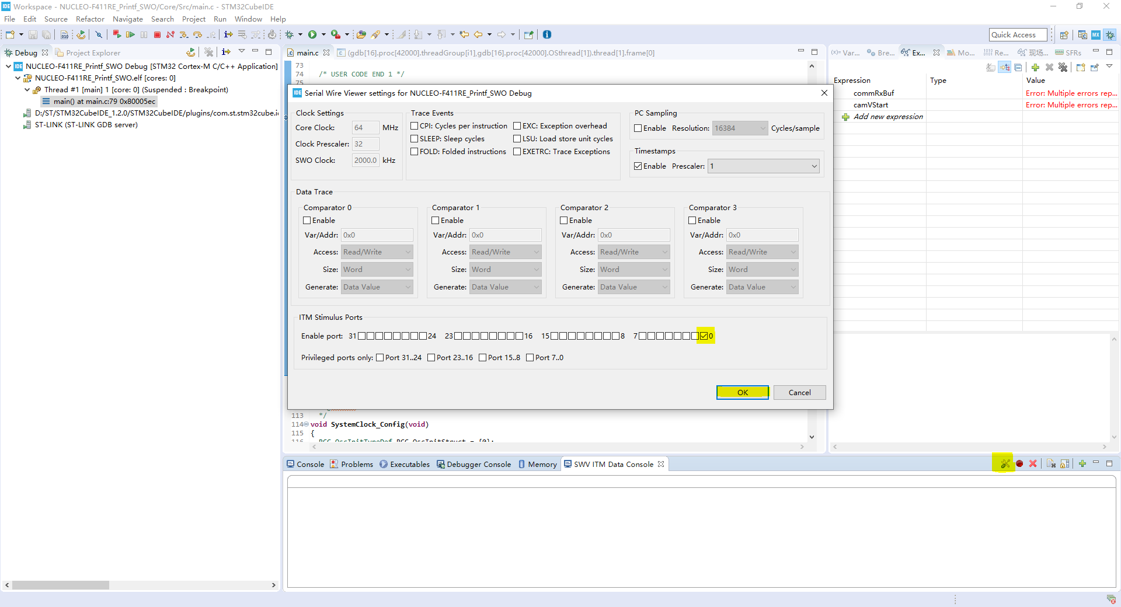Open Comparator 2 Generate dropdown
Screen dimensions: 1121x607
(x=634, y=287)
